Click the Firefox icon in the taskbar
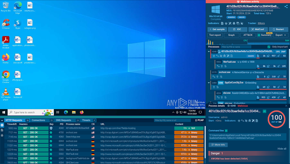 (x=82, y=112)
